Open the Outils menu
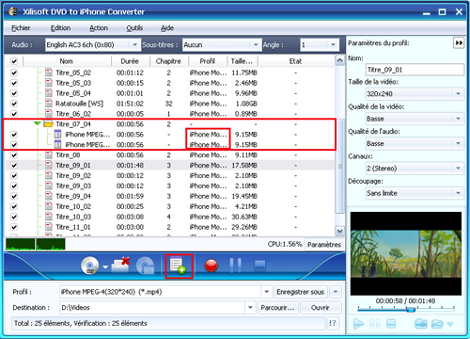Viewport: 470px width, 339px height. 134,28
